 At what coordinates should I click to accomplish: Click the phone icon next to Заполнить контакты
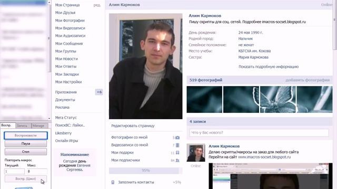(x=113, y=182)
